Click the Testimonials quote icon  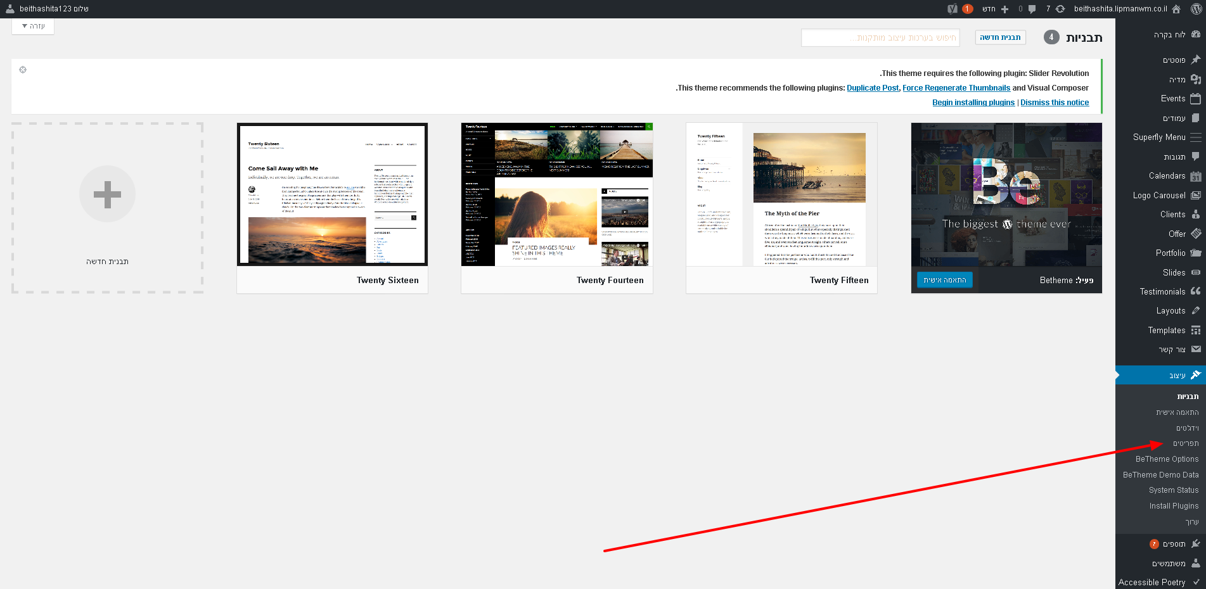(1195, 291)
